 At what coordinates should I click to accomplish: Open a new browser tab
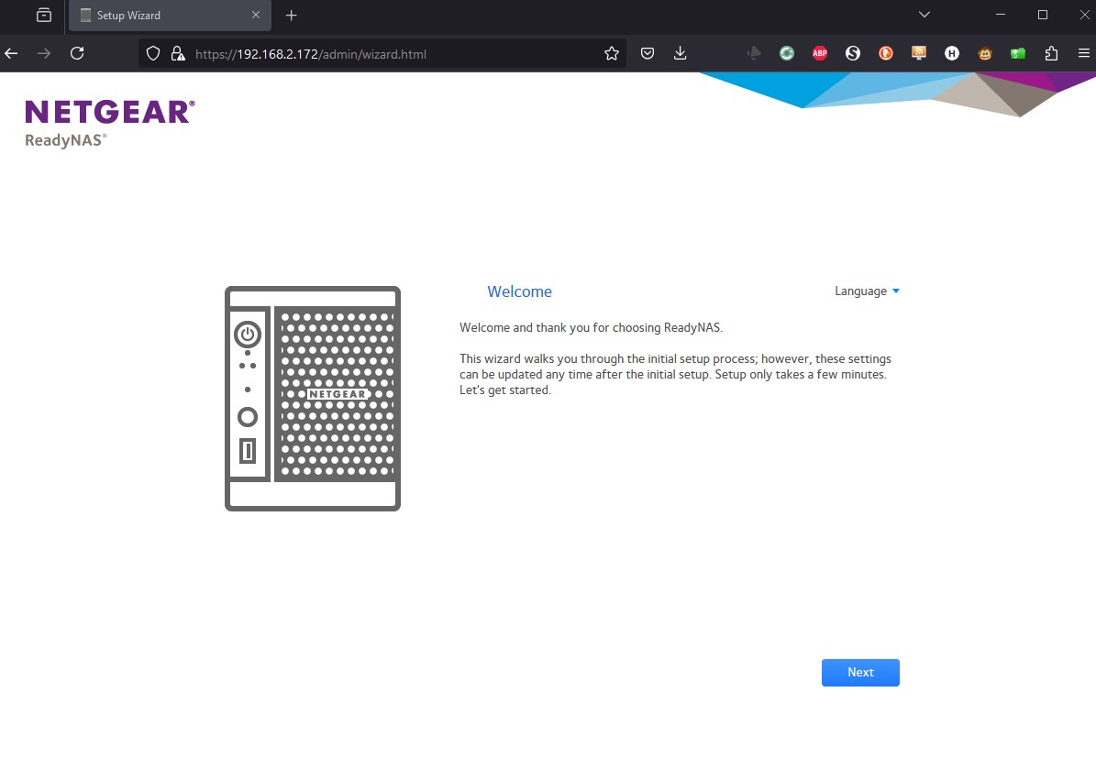[291, 15]
